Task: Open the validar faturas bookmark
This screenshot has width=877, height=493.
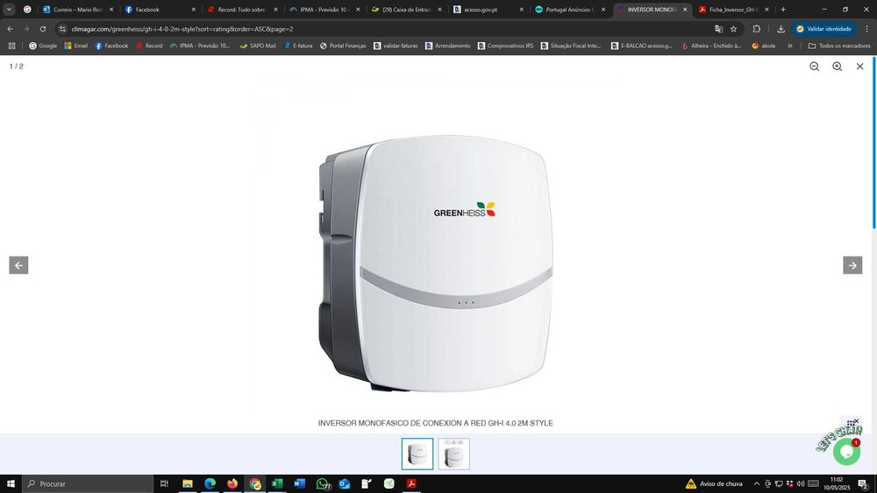Action: (x=396, y=46)
